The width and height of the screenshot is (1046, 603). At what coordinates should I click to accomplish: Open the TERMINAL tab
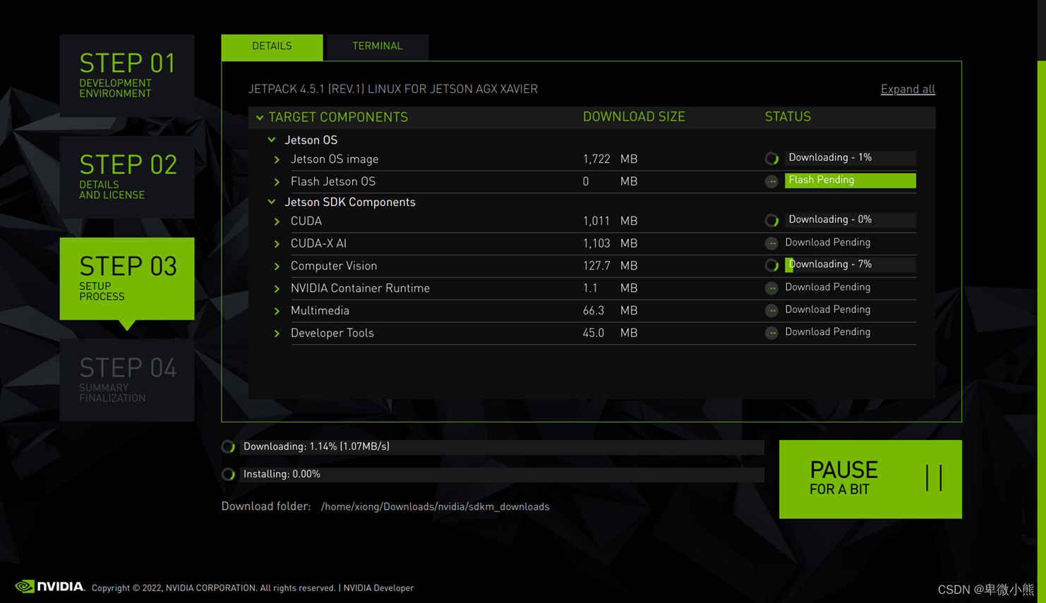coord(378,47)
